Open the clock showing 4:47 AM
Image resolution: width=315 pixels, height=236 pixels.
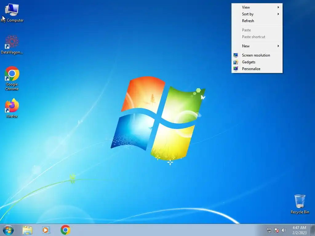(299, 230)
